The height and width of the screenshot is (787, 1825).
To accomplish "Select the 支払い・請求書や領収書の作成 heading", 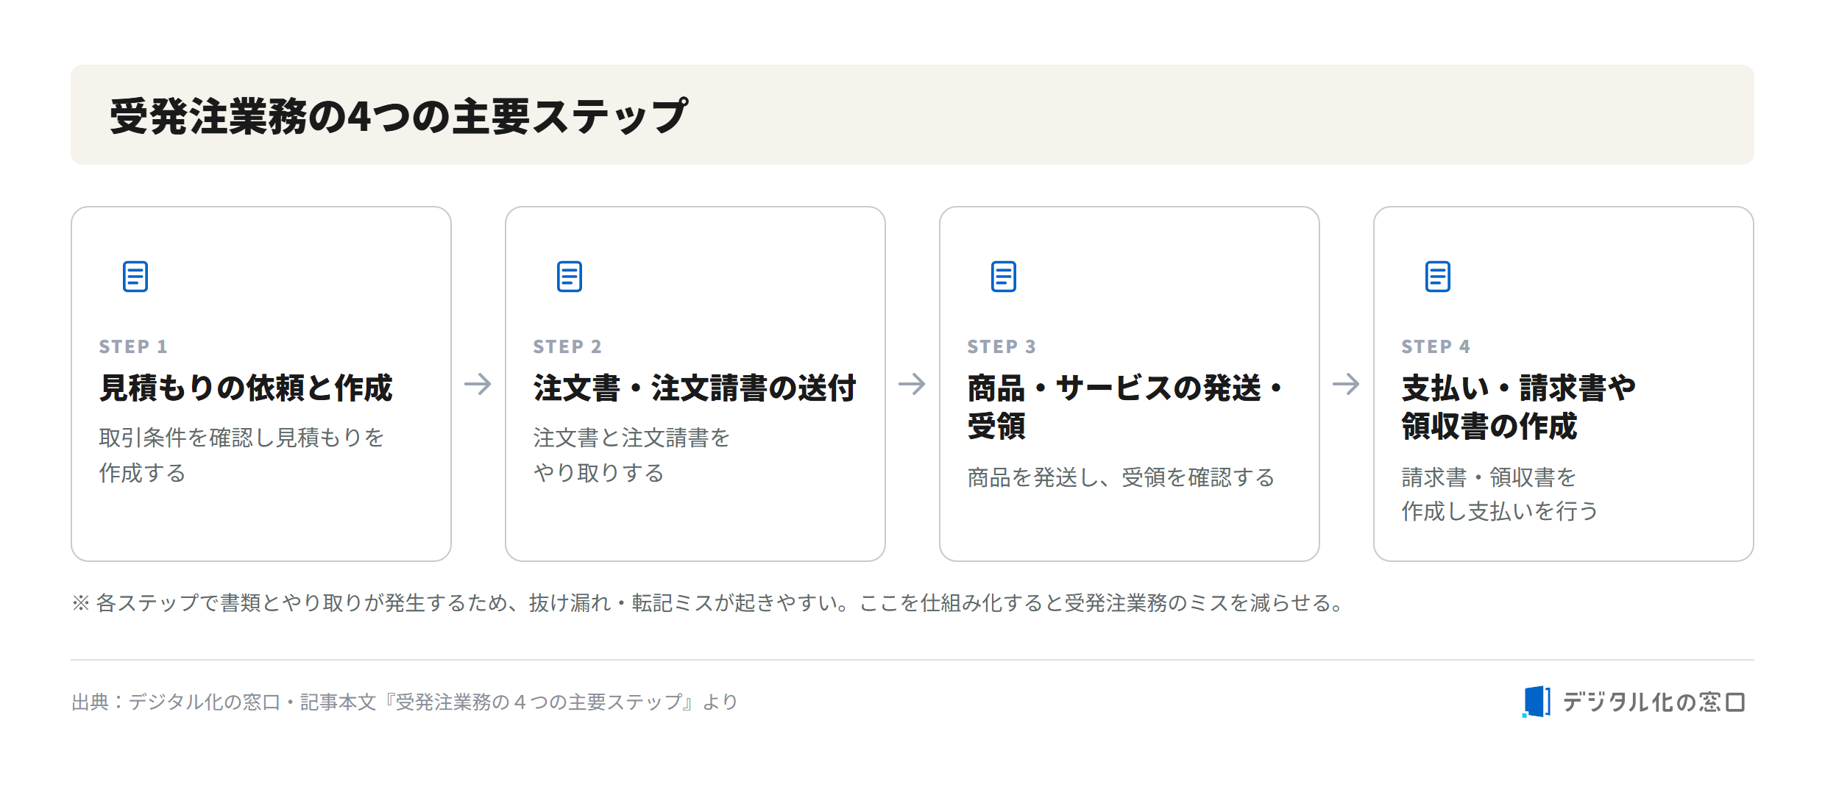I will coord(1519,407).
